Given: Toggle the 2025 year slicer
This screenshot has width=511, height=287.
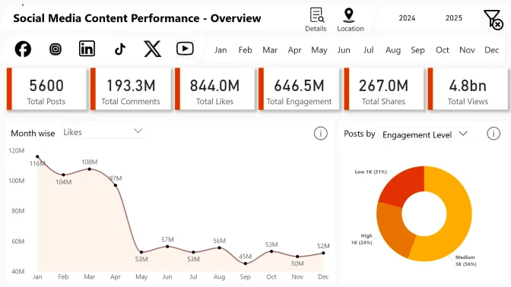Looking at the screenshot, I should point(454,18).
